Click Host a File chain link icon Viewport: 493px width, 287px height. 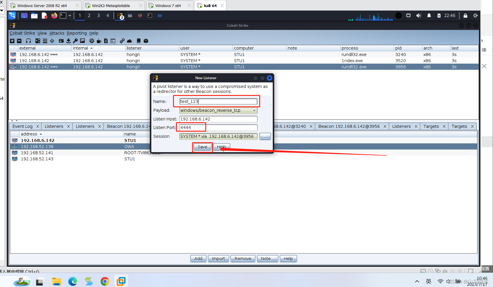[x=122, y=41]
